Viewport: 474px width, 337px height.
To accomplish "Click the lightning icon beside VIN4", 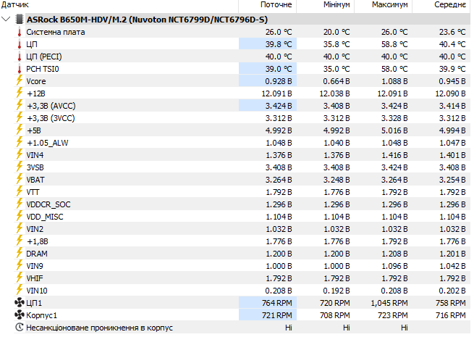I will [20, 154].
